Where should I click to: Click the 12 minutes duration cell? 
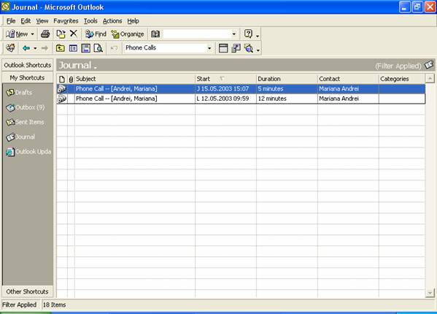tap(287, 99)
